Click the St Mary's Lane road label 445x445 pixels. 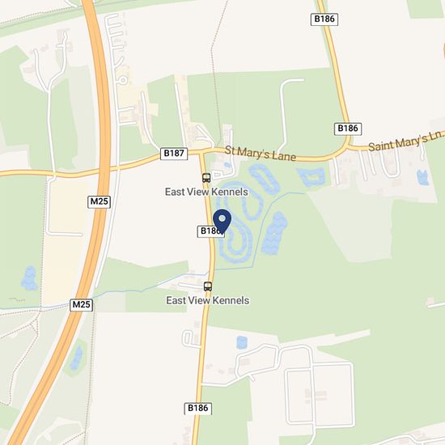click(260, 154)
